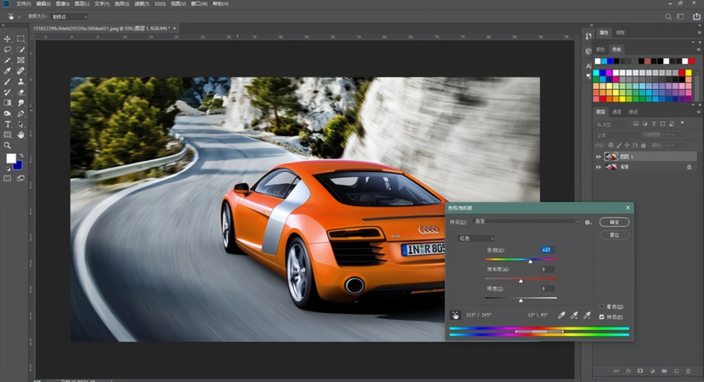This screenshot has width=704, height=382.
Task: Hide Layer 1 using its eye icon
Action: [x=599, y=156]
